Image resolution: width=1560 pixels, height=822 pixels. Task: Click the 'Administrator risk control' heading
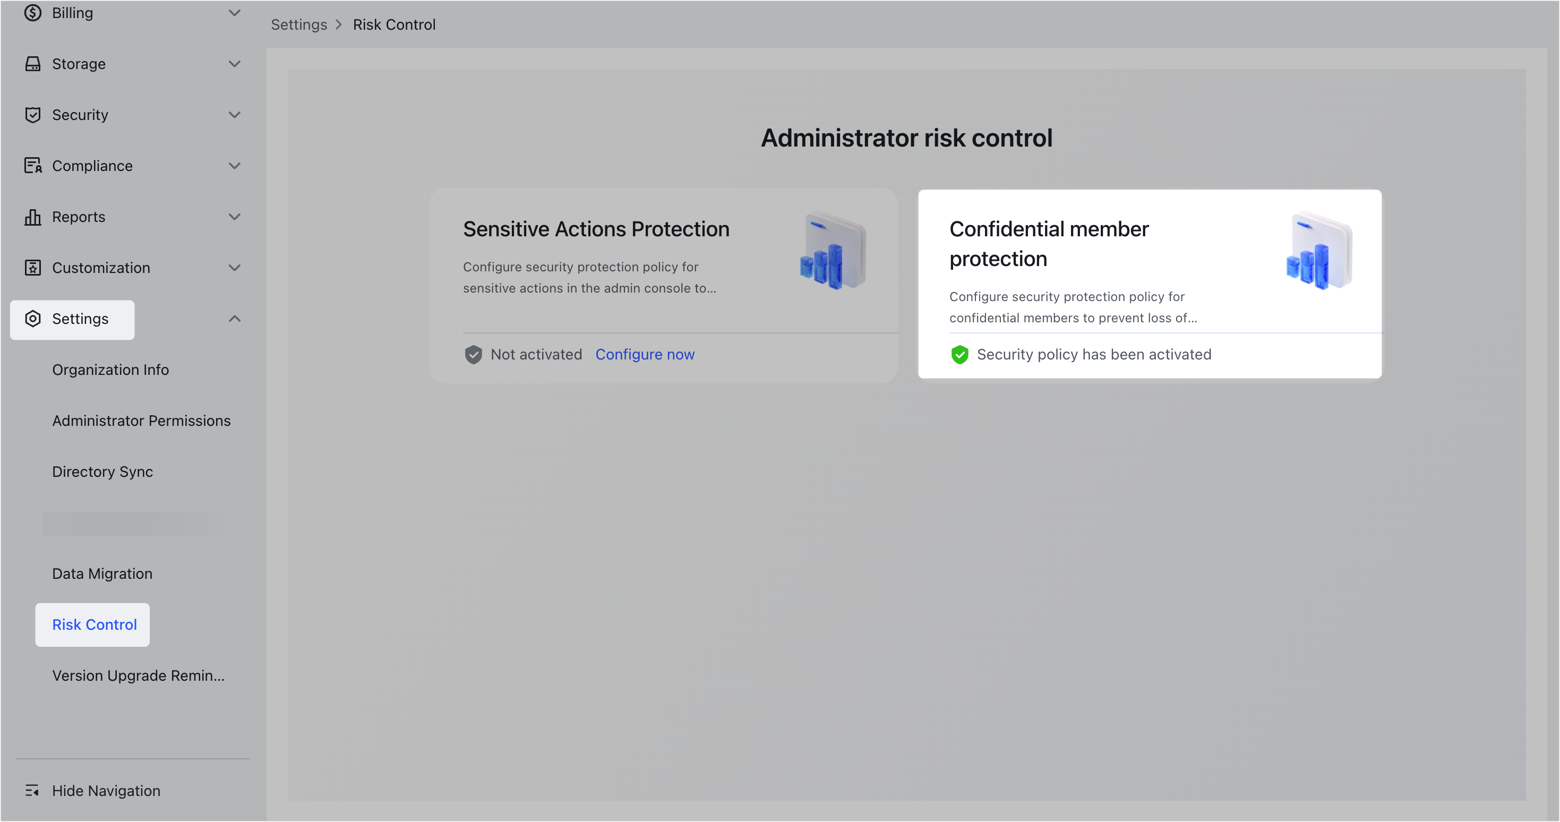[906, 138]
